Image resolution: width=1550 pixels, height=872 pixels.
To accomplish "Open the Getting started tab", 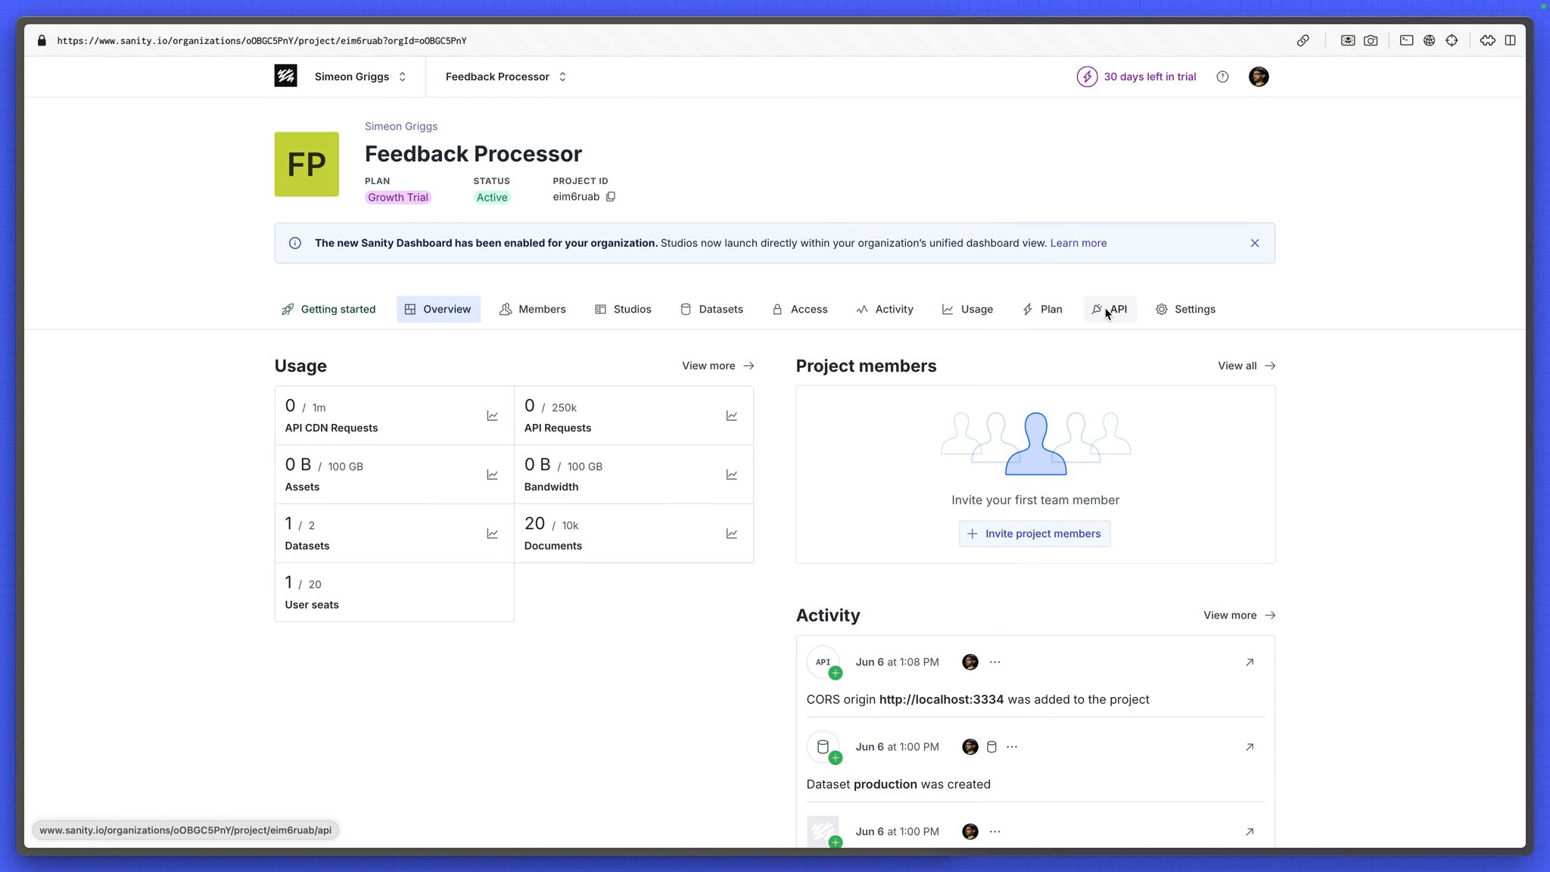I will [328, 310].
